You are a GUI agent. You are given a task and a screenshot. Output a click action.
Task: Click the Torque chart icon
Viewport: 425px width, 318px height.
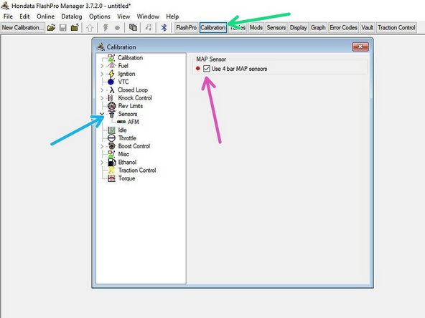(x=111, y=178)
